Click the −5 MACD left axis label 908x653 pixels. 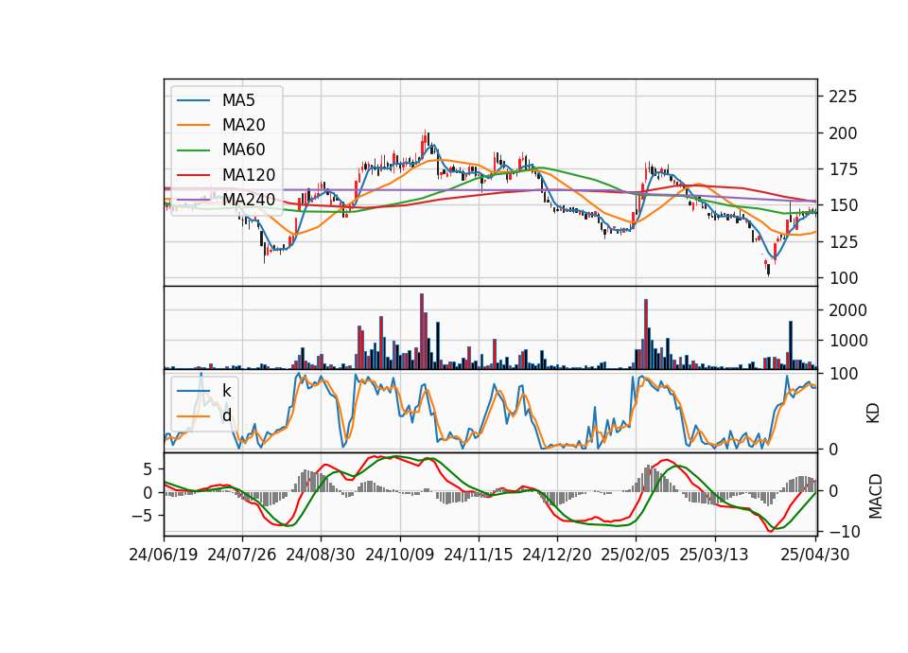coord(143,515)
